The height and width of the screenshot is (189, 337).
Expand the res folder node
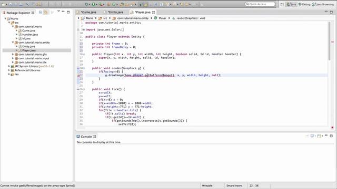click(x=9, y=74)
